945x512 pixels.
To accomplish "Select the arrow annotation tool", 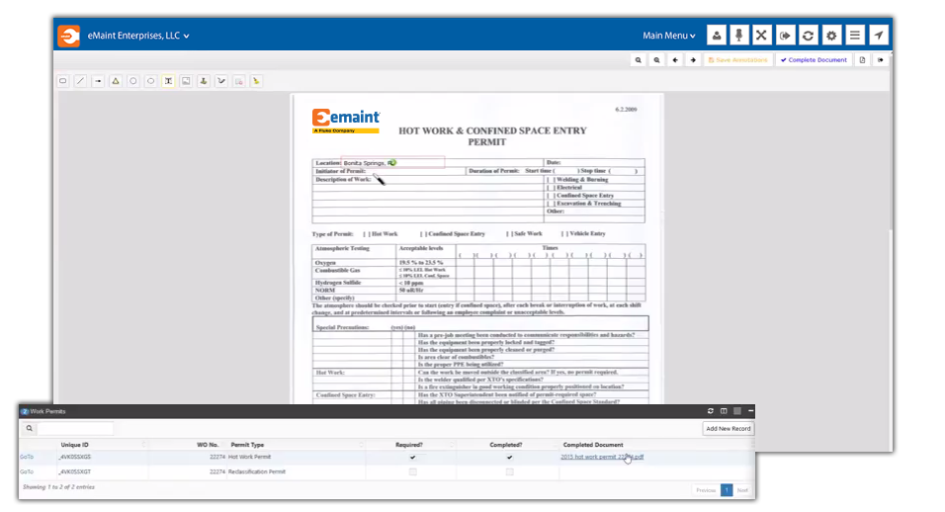I will click(x=98, y=81).
